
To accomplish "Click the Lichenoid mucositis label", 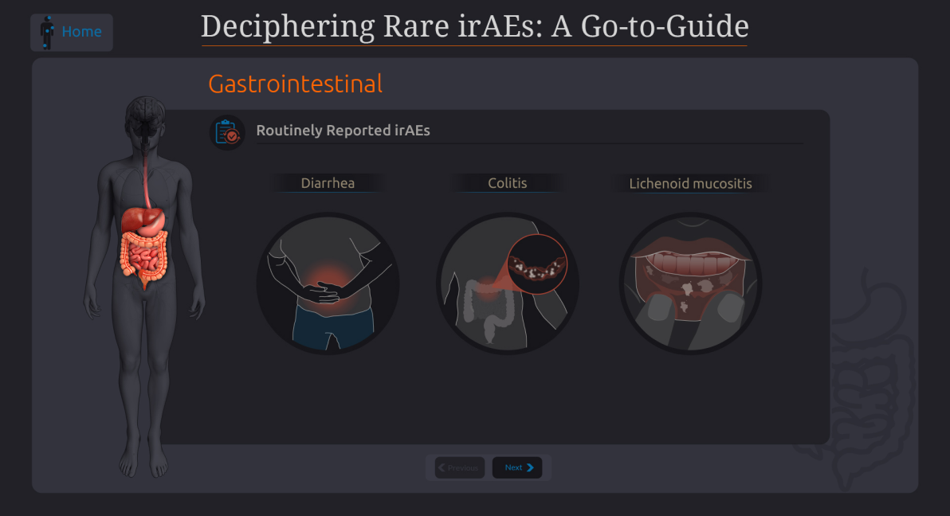I will (690, 184).
